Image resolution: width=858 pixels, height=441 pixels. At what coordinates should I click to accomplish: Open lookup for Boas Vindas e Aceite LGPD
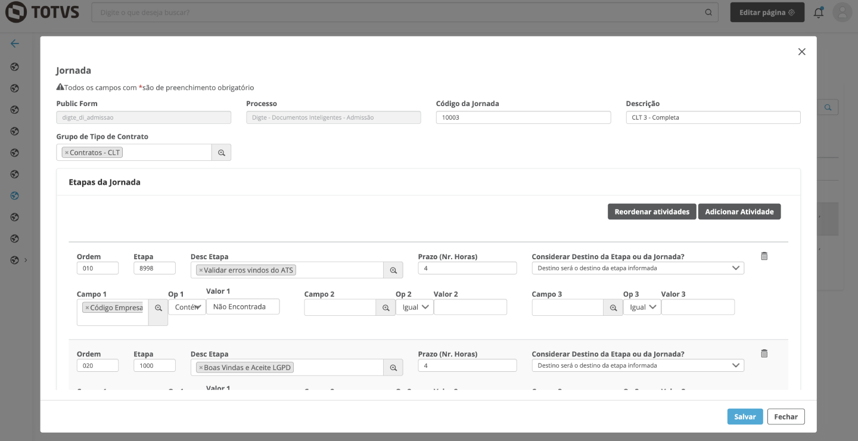(x=393, y=368)
